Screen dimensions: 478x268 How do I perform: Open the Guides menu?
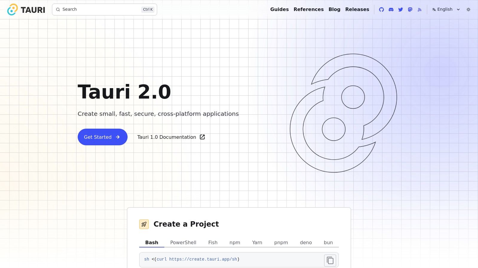(x=279, y=9)
